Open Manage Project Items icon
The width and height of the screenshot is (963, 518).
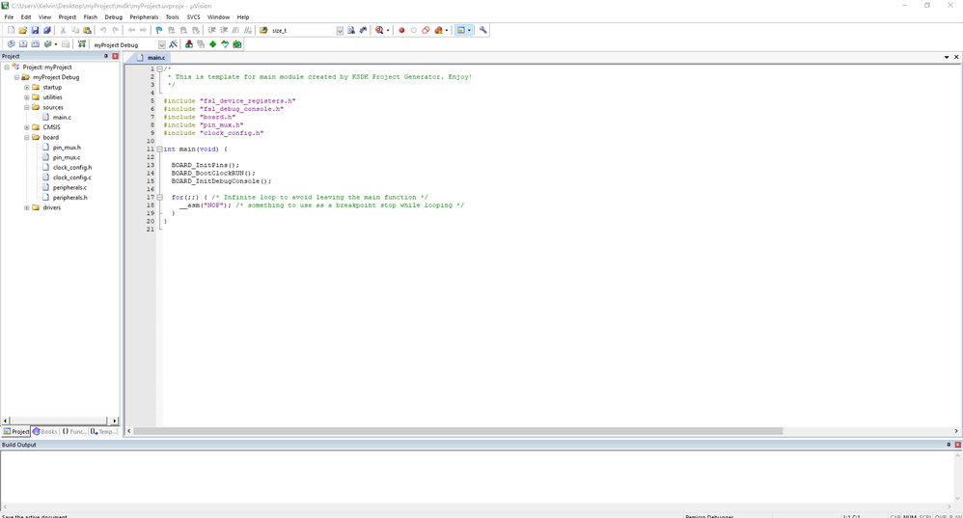pos(188,44)
